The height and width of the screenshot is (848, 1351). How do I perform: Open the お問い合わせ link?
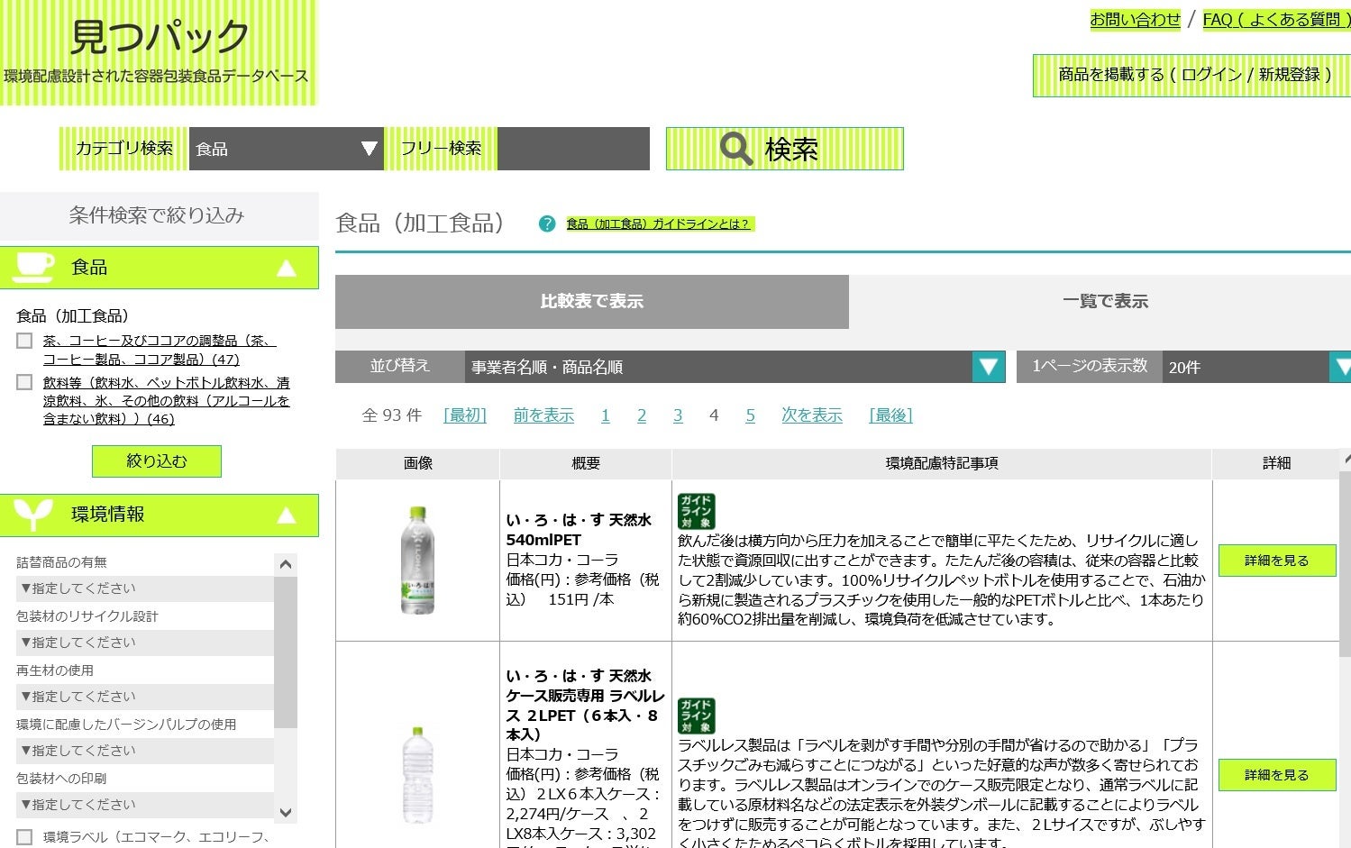coord(1136,20)
